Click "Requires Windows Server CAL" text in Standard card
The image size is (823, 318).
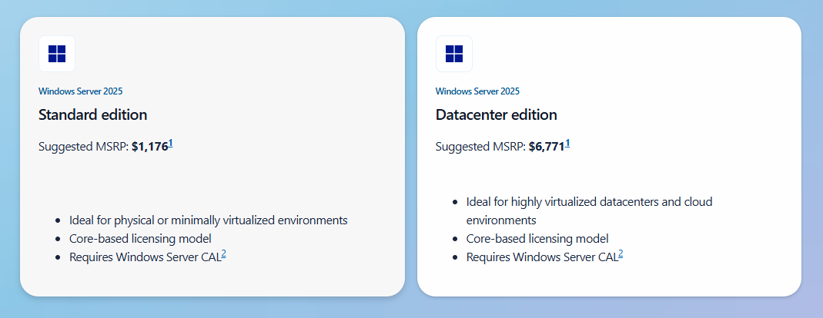point(145,257)
